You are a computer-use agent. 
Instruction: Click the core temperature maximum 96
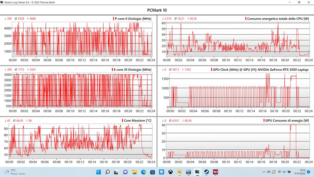coord(30,121)
